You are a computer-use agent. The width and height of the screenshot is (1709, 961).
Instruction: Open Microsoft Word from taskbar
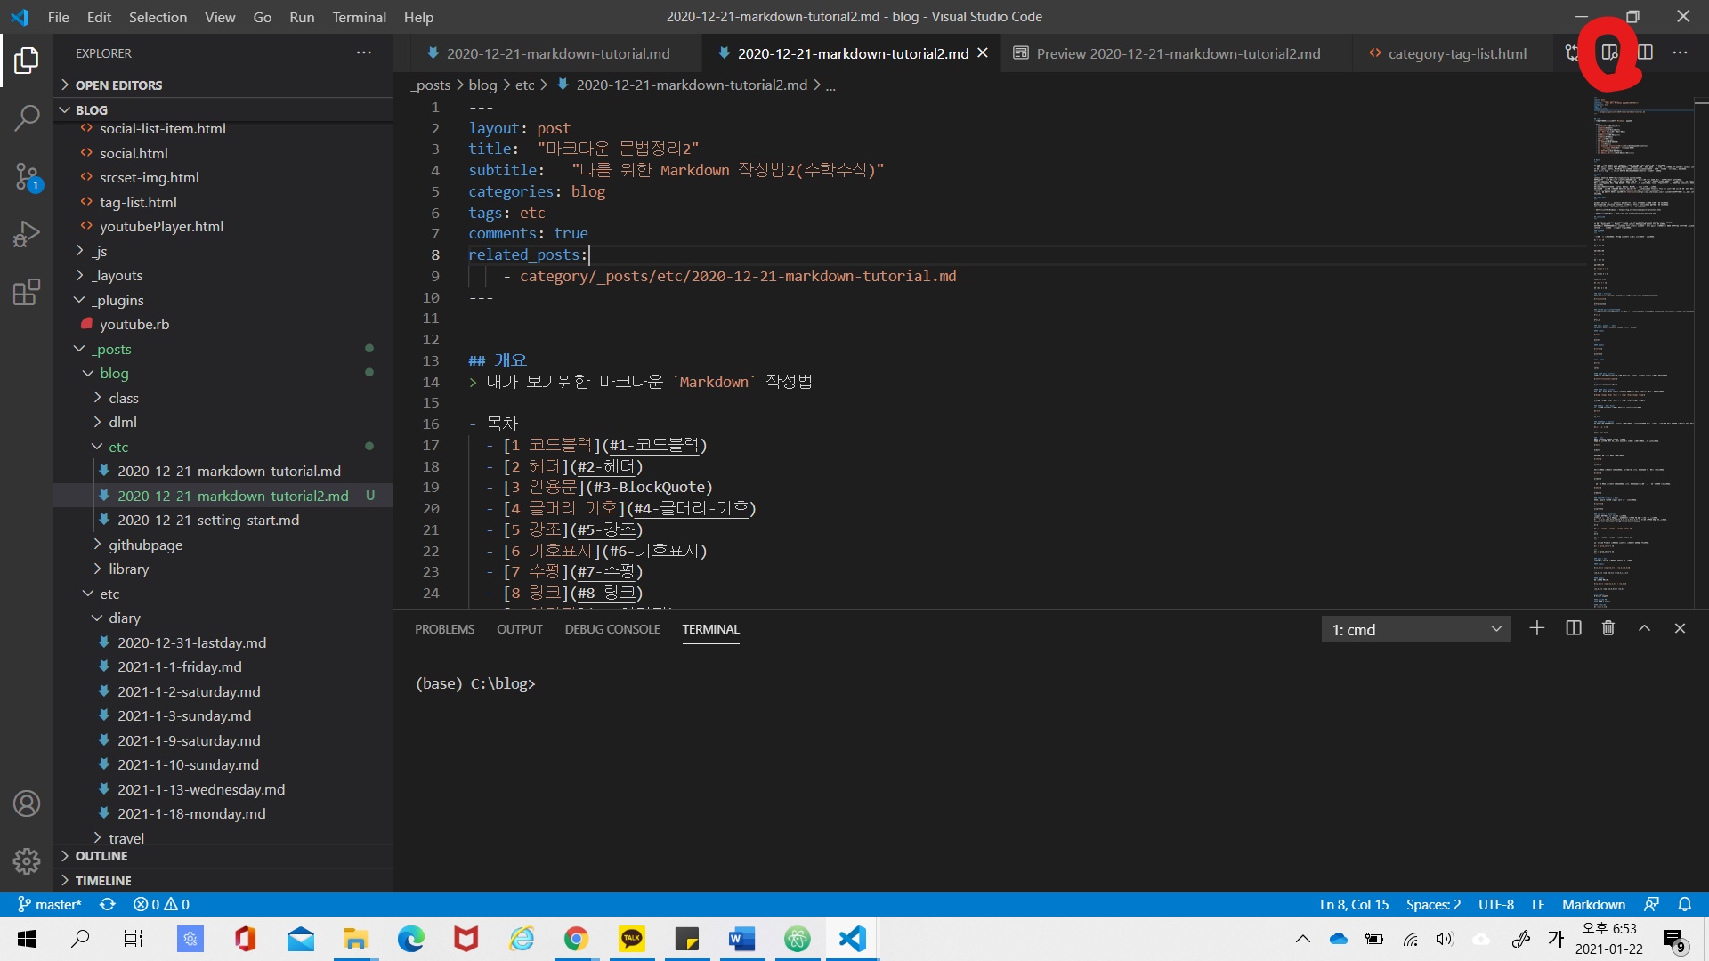tap(741, 939)
